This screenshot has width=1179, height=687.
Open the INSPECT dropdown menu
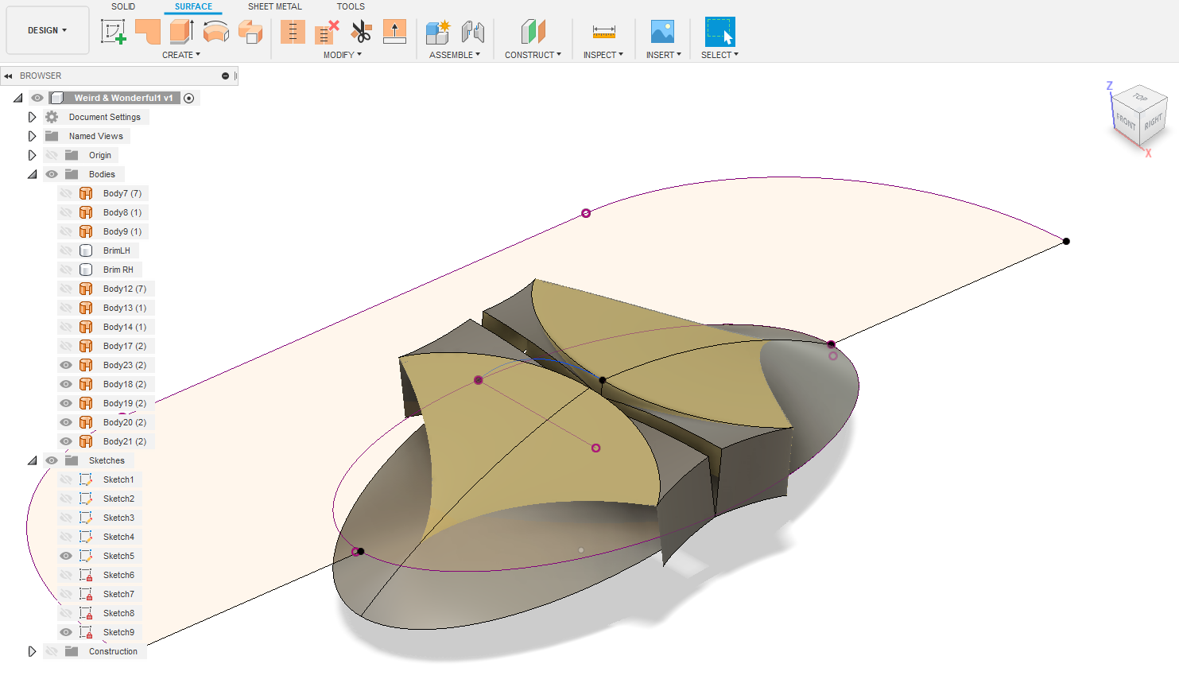603,55
